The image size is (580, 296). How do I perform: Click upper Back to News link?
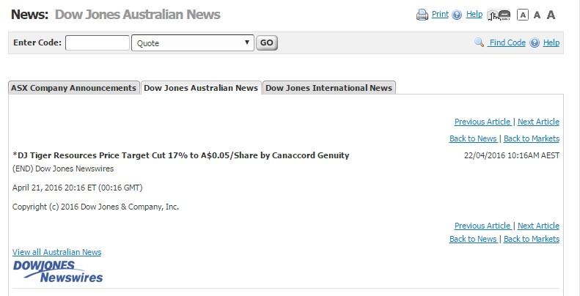pyautogui.click(x=473, y=138)
